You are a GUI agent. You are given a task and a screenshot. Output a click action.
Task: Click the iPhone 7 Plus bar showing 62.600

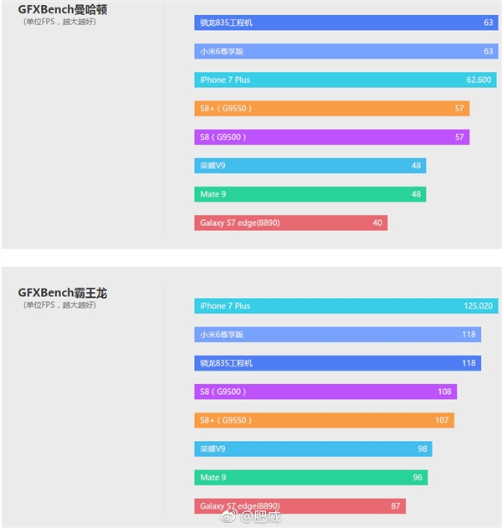click(345, 79)
